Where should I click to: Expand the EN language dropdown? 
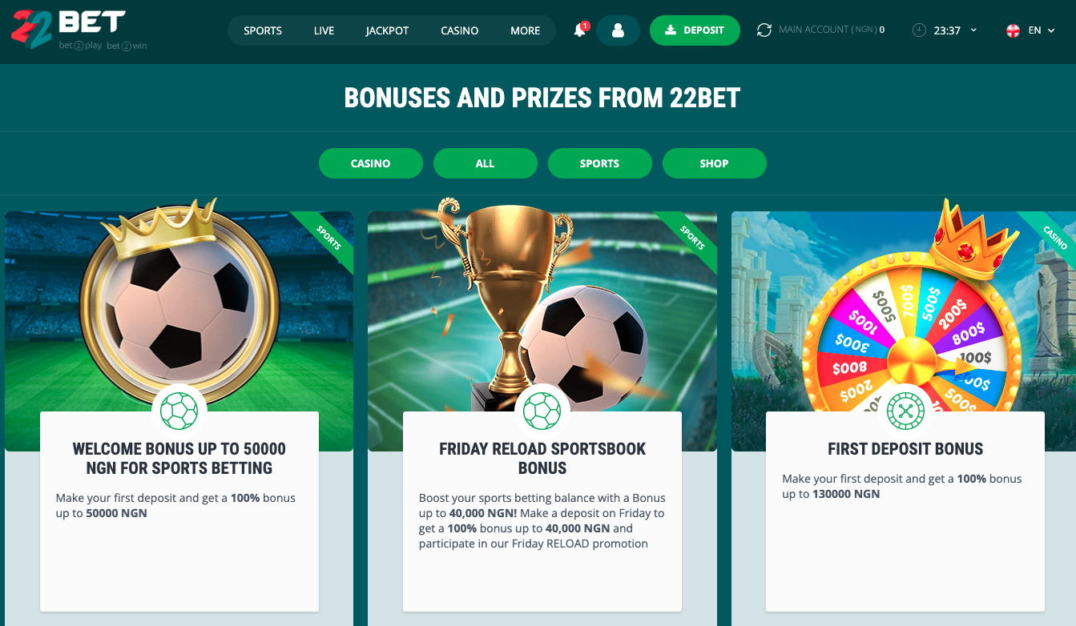click(x=1041, y=30)
